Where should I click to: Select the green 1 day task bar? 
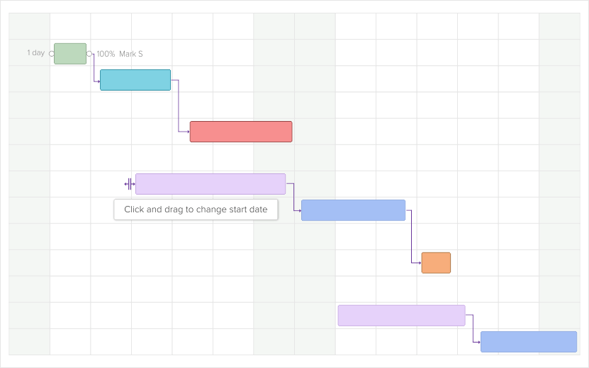click(x=70, y=54)
